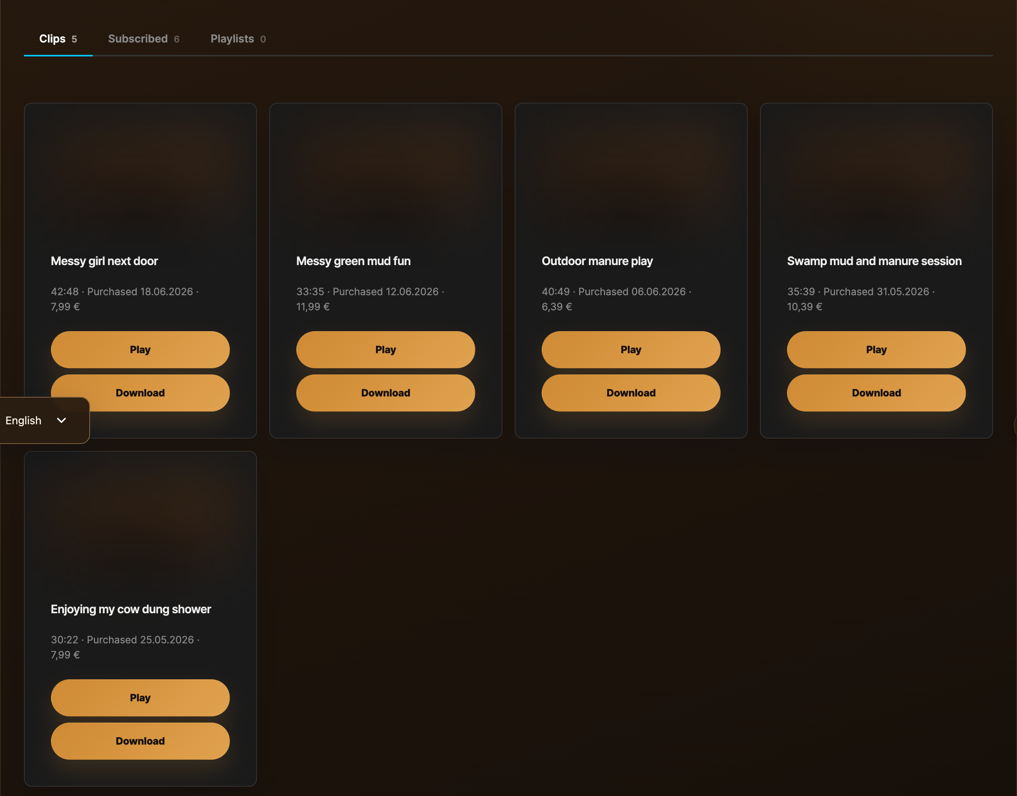Click the price '11,99 €'
The height and width of the screenshot is (796, 1017).
point(313,307)
